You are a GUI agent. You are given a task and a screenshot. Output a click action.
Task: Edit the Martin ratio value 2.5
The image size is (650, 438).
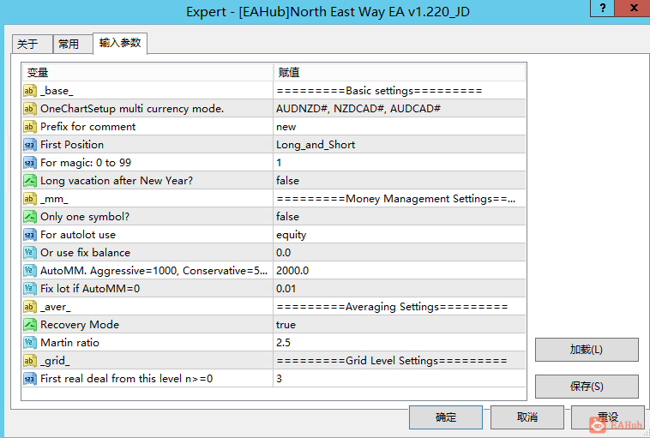tap(400, 343)
